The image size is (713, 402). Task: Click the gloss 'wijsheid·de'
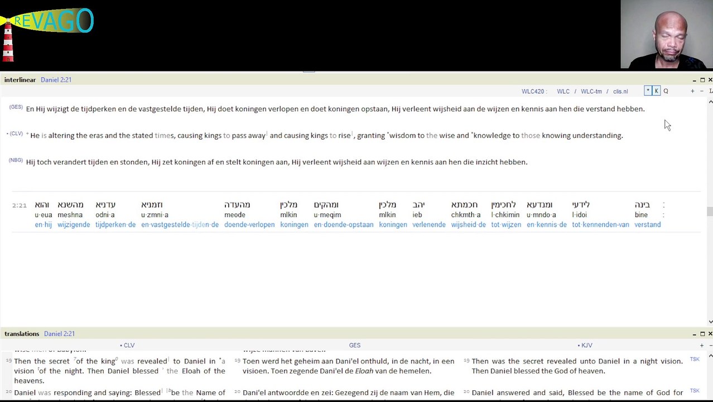click(x=469, y=224)
